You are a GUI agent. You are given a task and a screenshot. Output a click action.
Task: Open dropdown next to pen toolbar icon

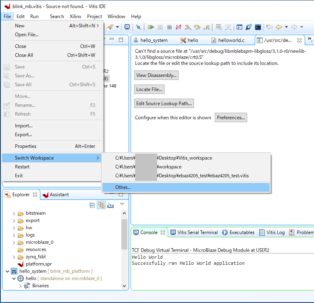(x=118, y=27)
